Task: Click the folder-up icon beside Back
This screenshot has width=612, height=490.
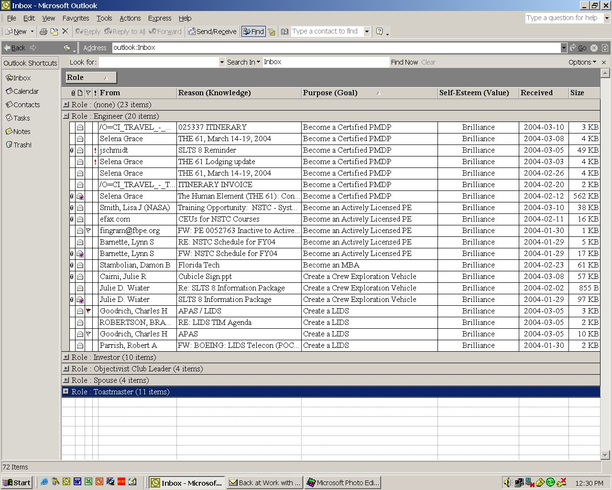Action: (67, 48)
